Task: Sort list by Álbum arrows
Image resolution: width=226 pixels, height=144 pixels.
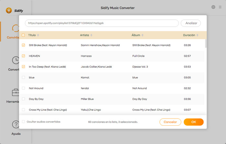Action: pos(142,35)
